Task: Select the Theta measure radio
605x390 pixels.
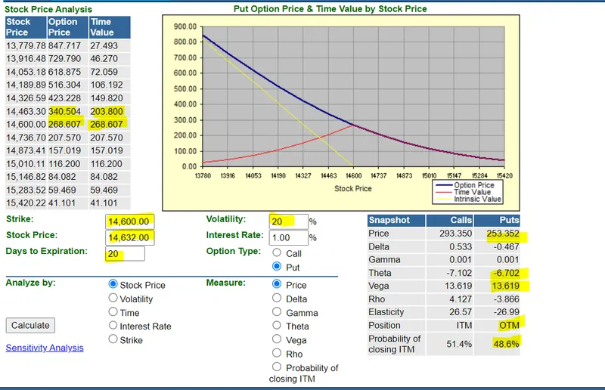Action: pos(277,325)
